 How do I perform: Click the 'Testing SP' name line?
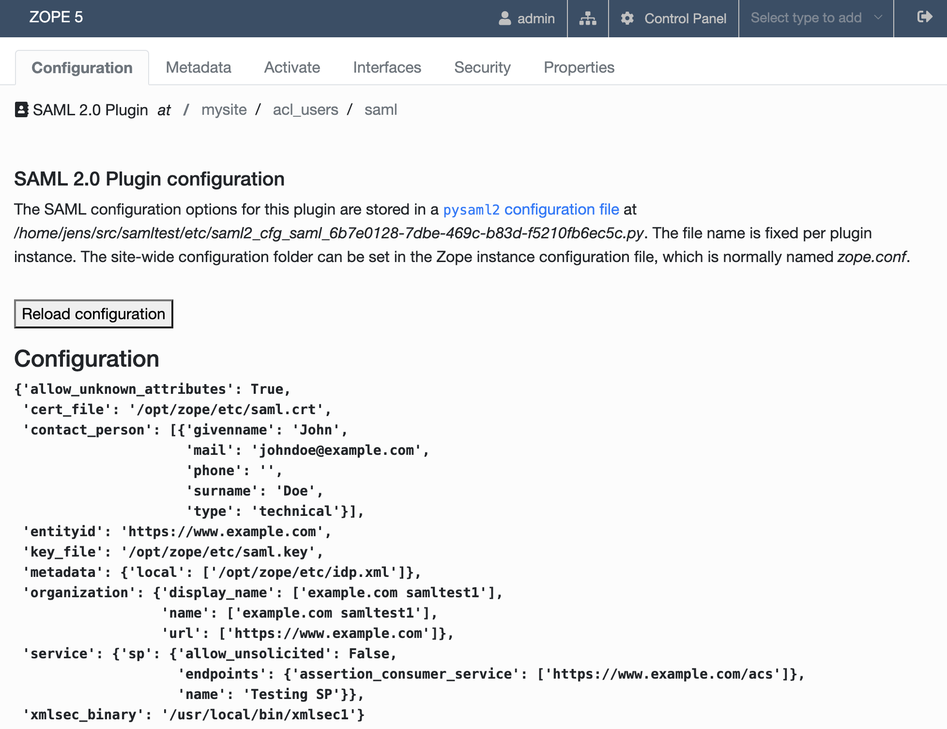[271, 695]
